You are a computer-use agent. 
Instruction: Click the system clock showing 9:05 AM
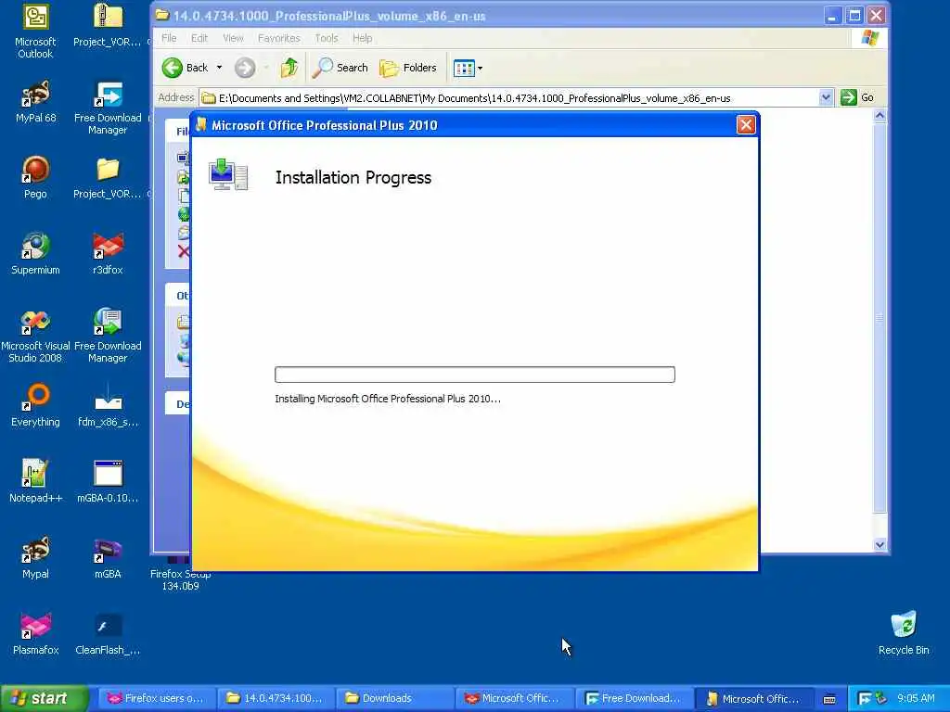916,698
